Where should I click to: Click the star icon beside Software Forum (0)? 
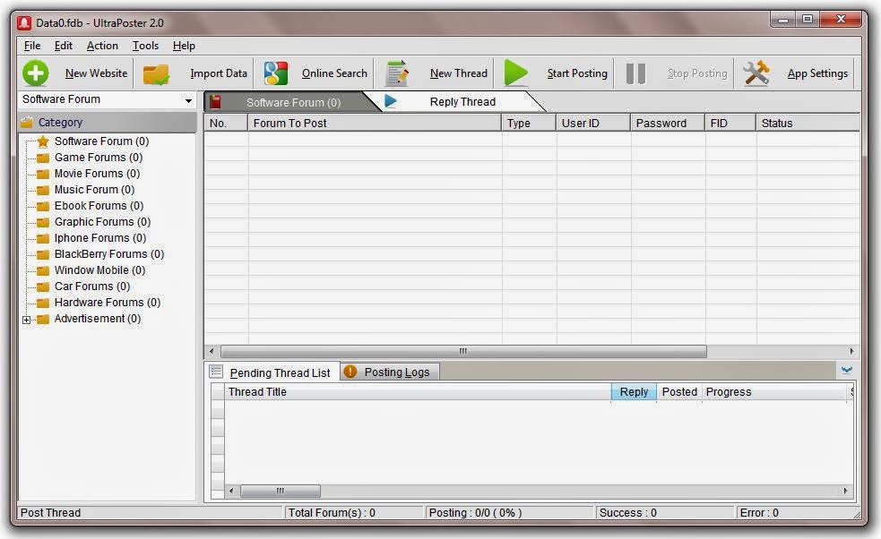[43, 141]
